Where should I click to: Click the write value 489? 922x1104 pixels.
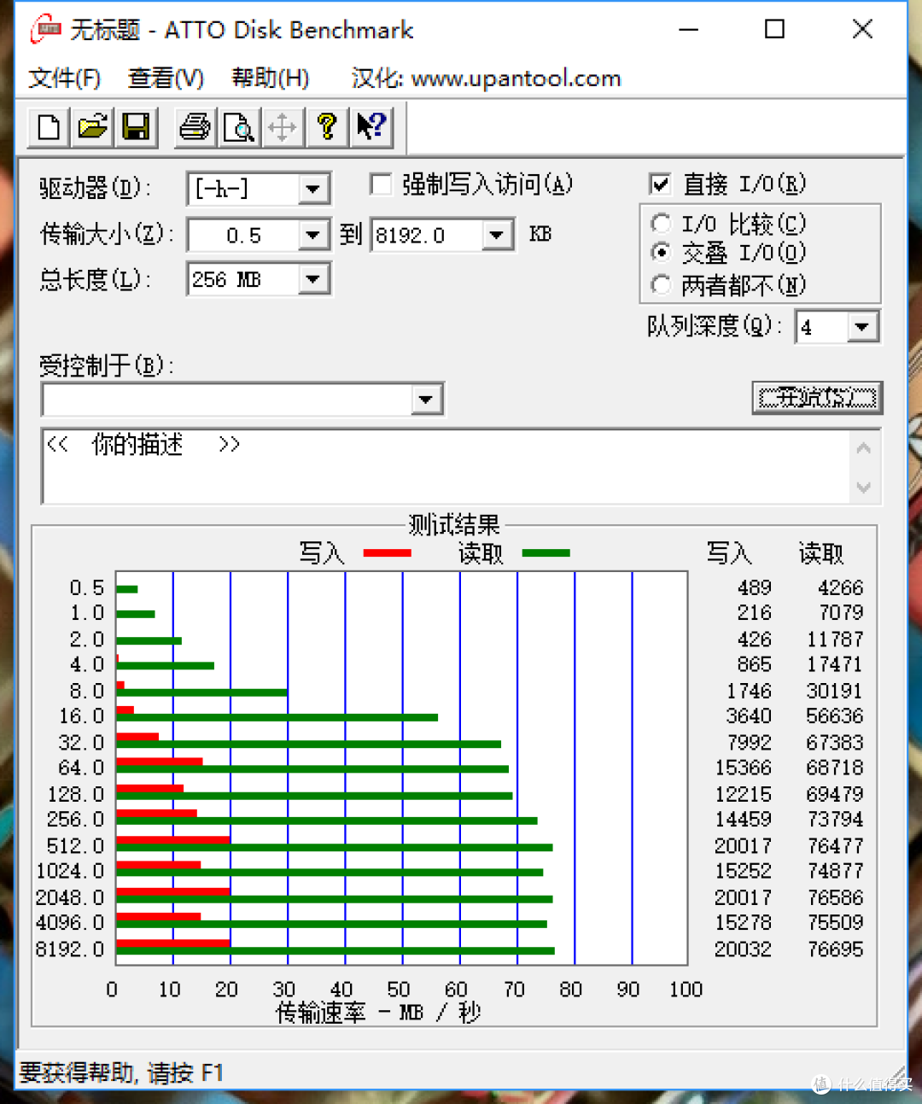click(x=754, y=588)
